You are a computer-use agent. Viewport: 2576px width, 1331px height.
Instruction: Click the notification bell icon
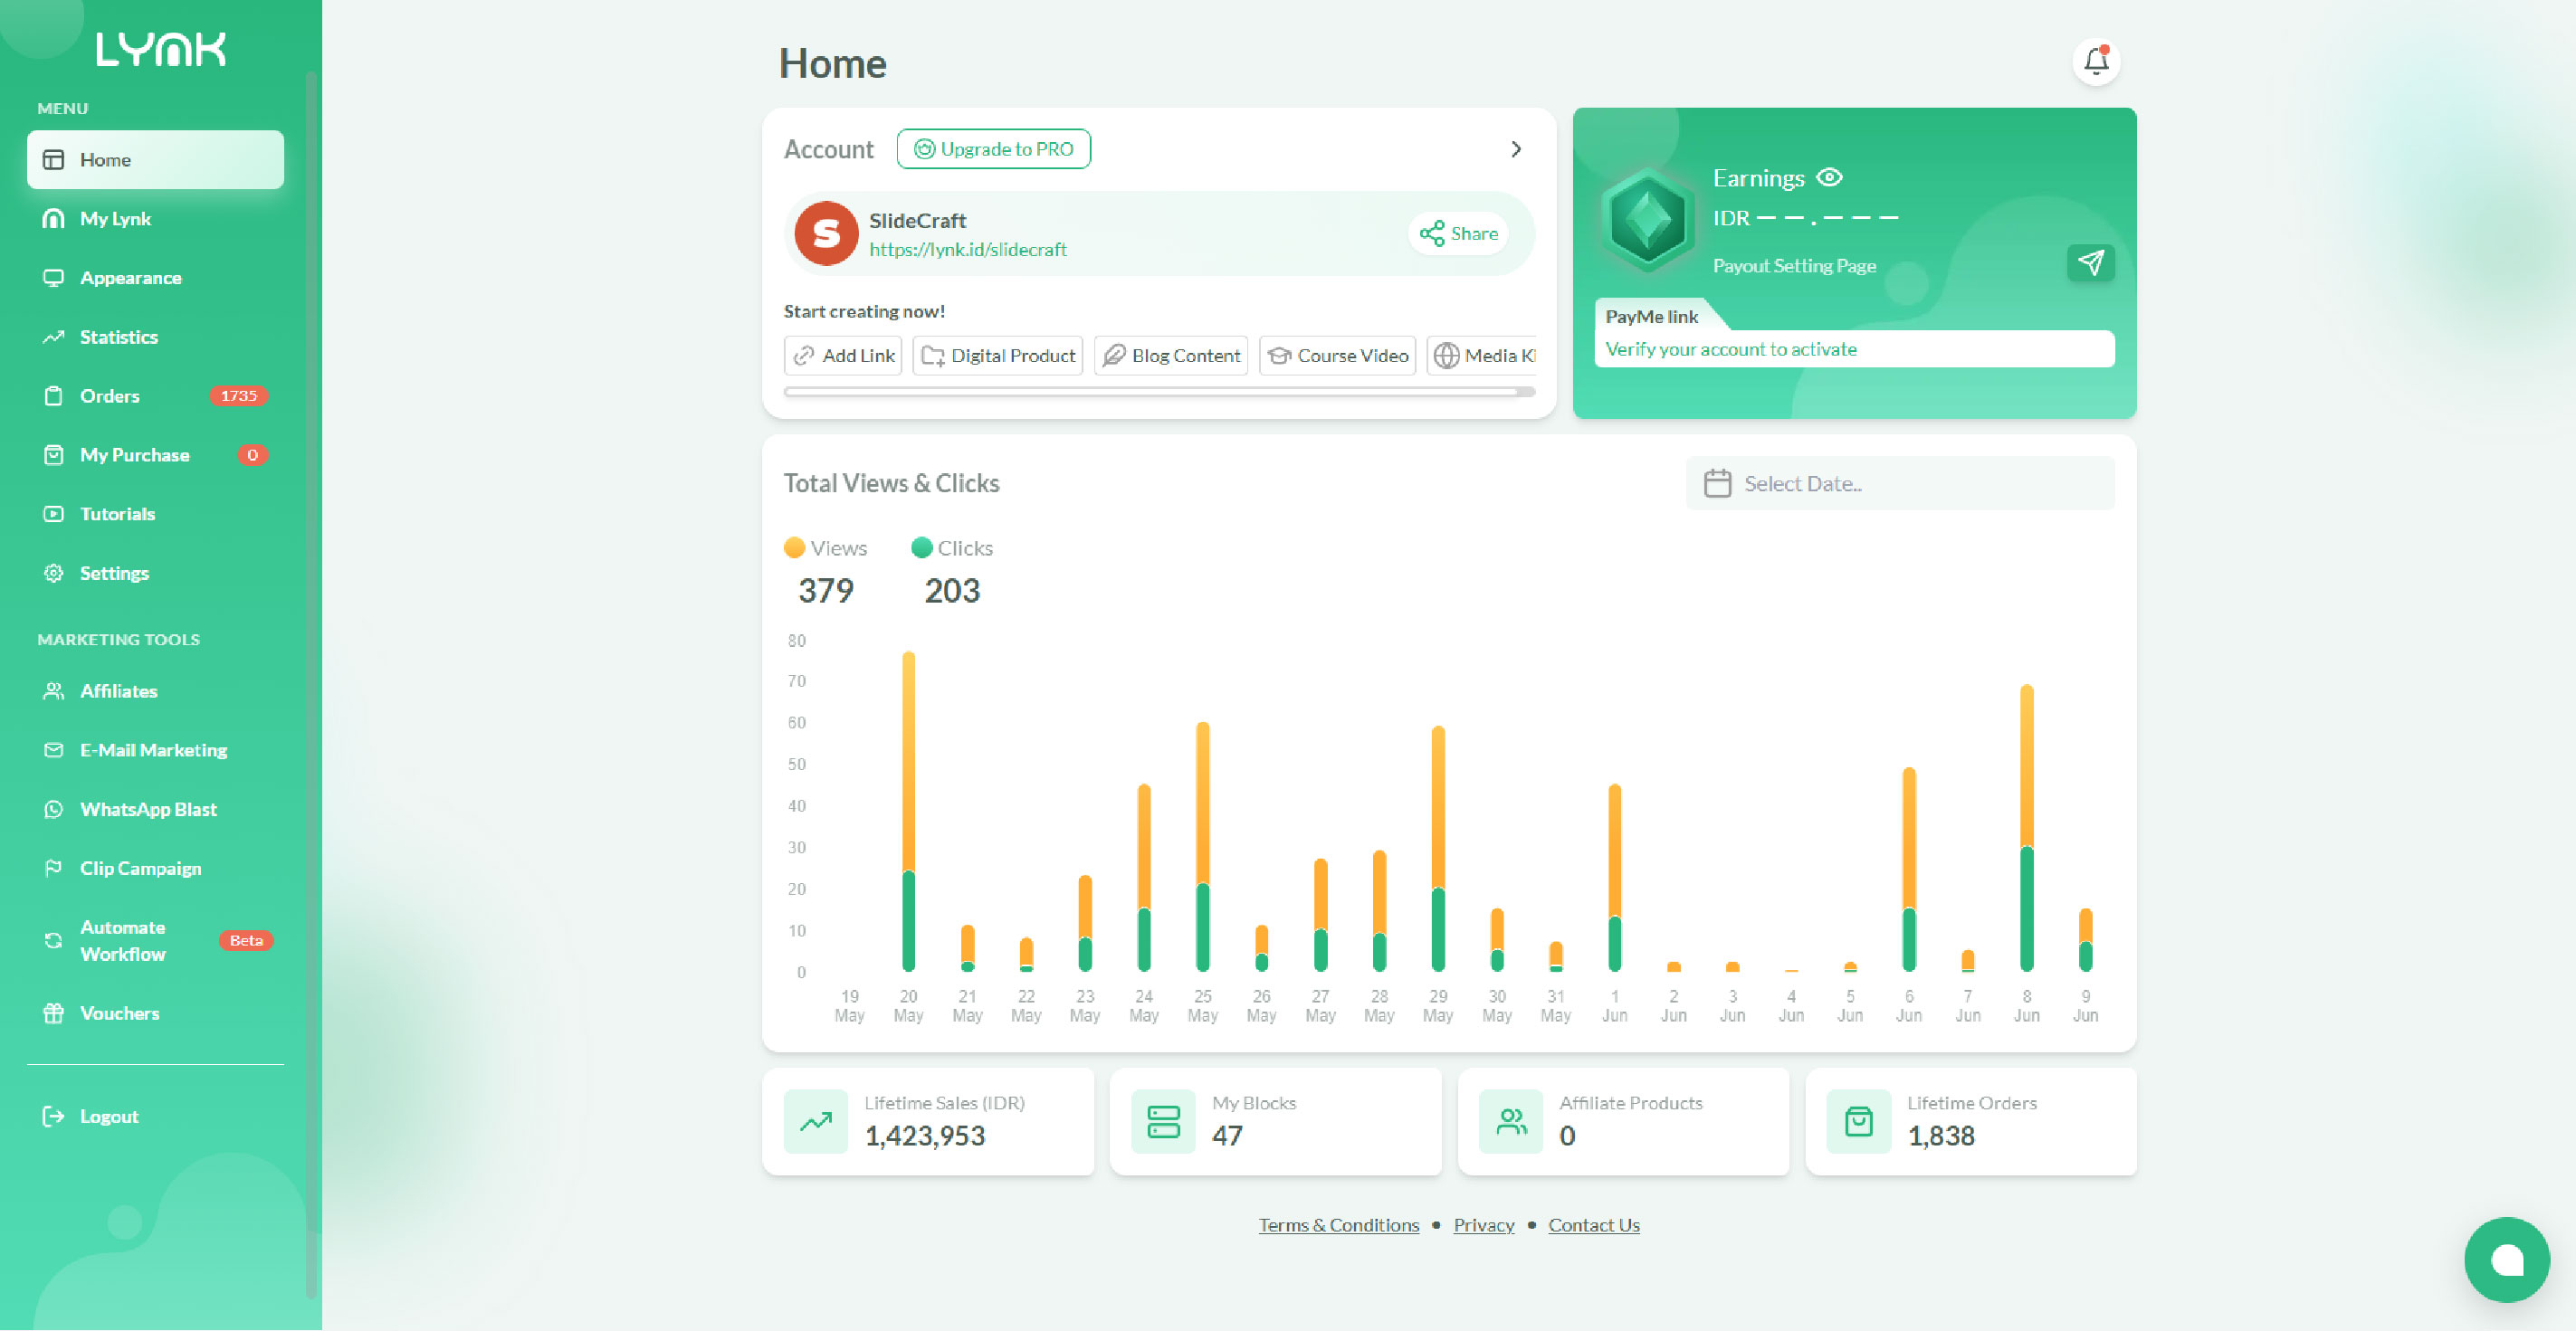click(x=2096, y=62)
